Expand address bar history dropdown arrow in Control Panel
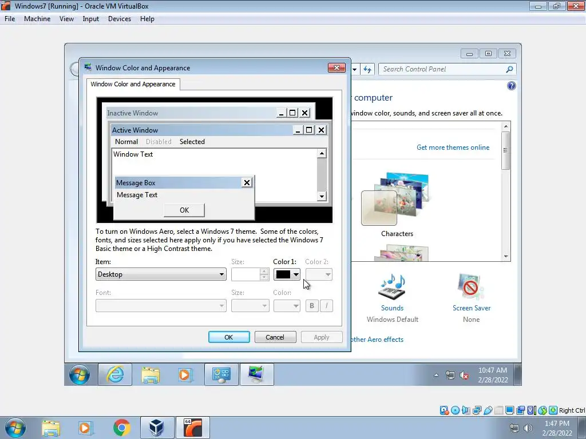 point(354,69)
